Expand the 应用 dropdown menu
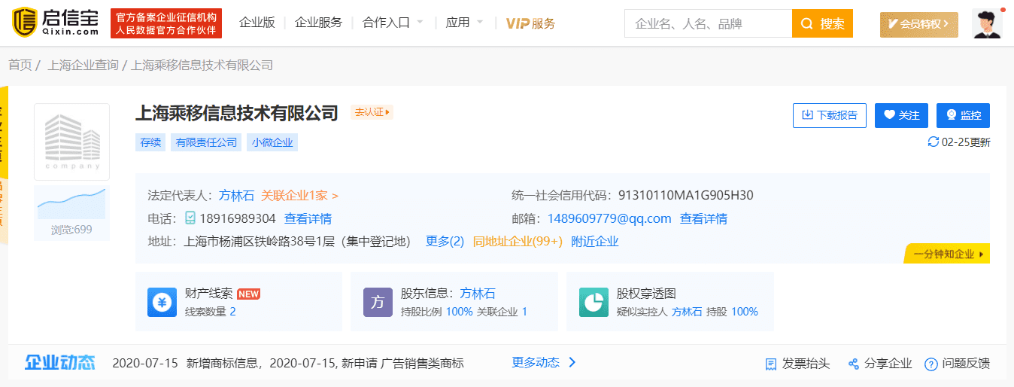This screenshot has height=387, width=1014. click(x=464, y=23)
